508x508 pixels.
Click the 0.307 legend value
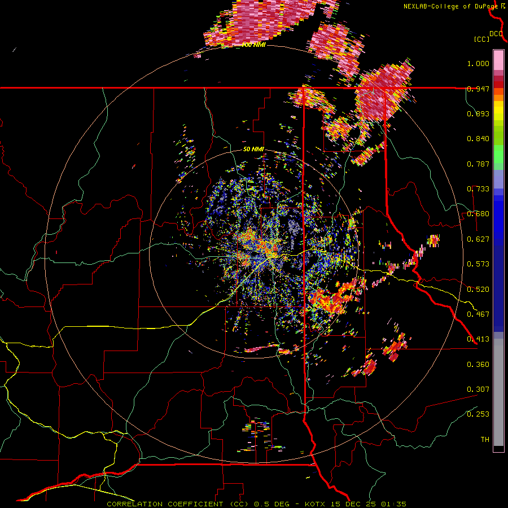[x=478, y=389]
